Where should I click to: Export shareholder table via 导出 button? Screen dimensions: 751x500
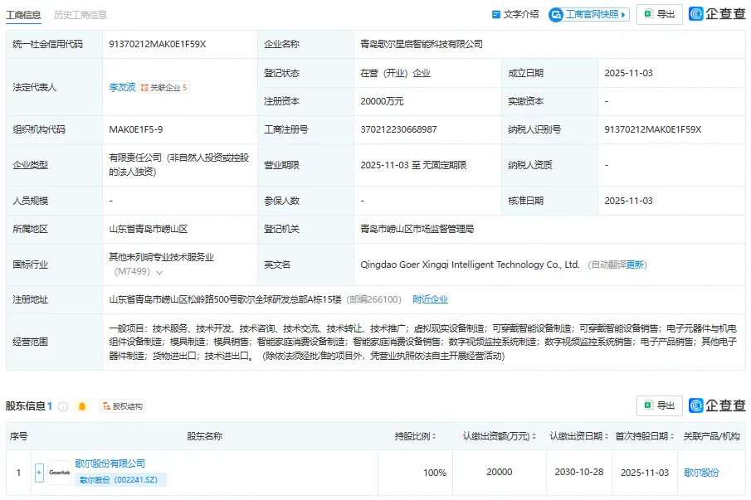pos(659,405)
